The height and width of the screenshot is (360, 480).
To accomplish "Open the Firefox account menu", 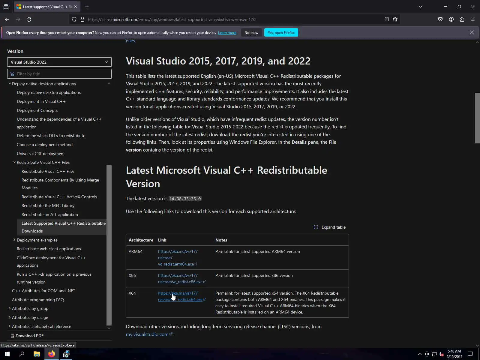I will click(x=451, y=19).
